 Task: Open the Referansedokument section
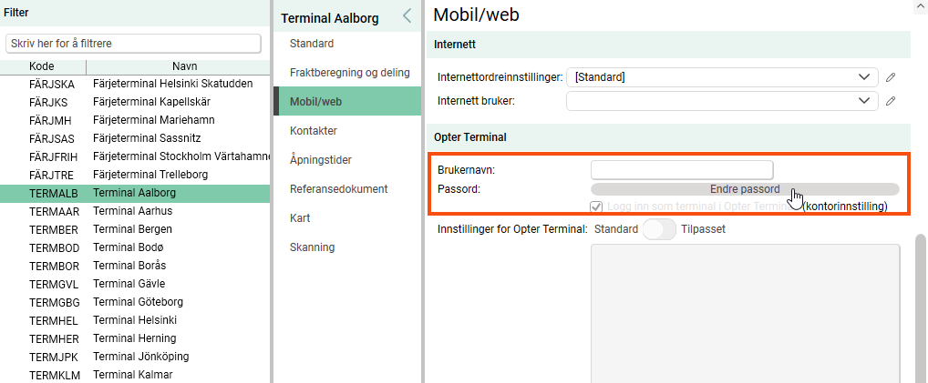click(338, 189)
